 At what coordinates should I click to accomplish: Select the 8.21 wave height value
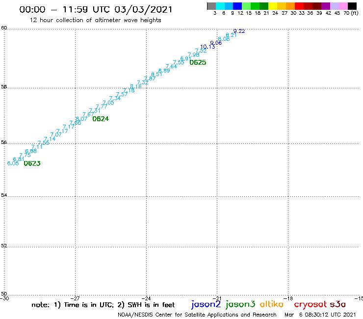pos(231,35)
